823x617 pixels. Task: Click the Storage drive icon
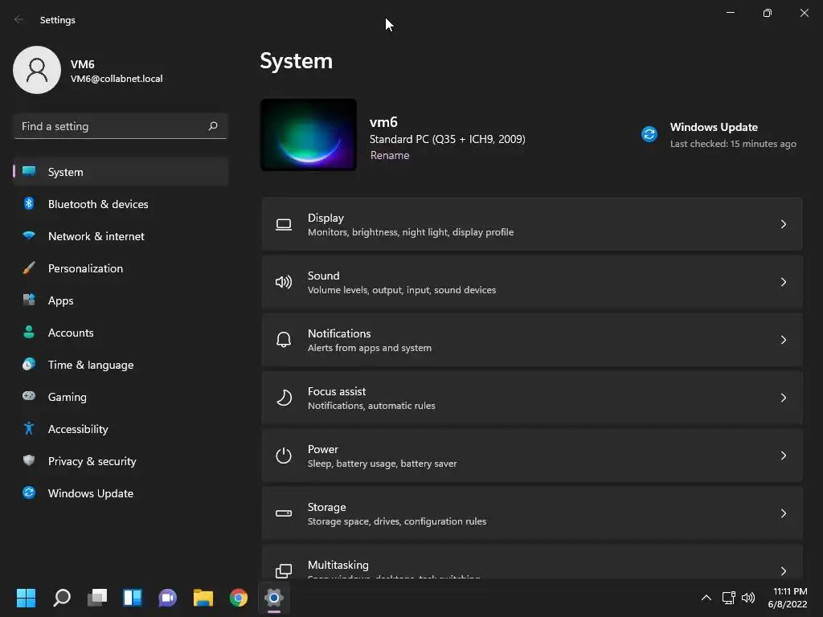pyautogui.click(x=284, y=513)
